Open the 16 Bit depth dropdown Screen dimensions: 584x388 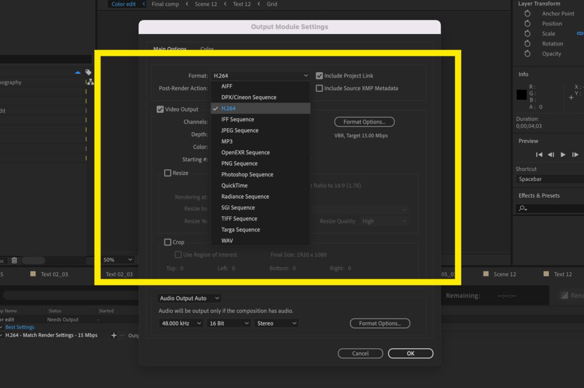point(228,323)
